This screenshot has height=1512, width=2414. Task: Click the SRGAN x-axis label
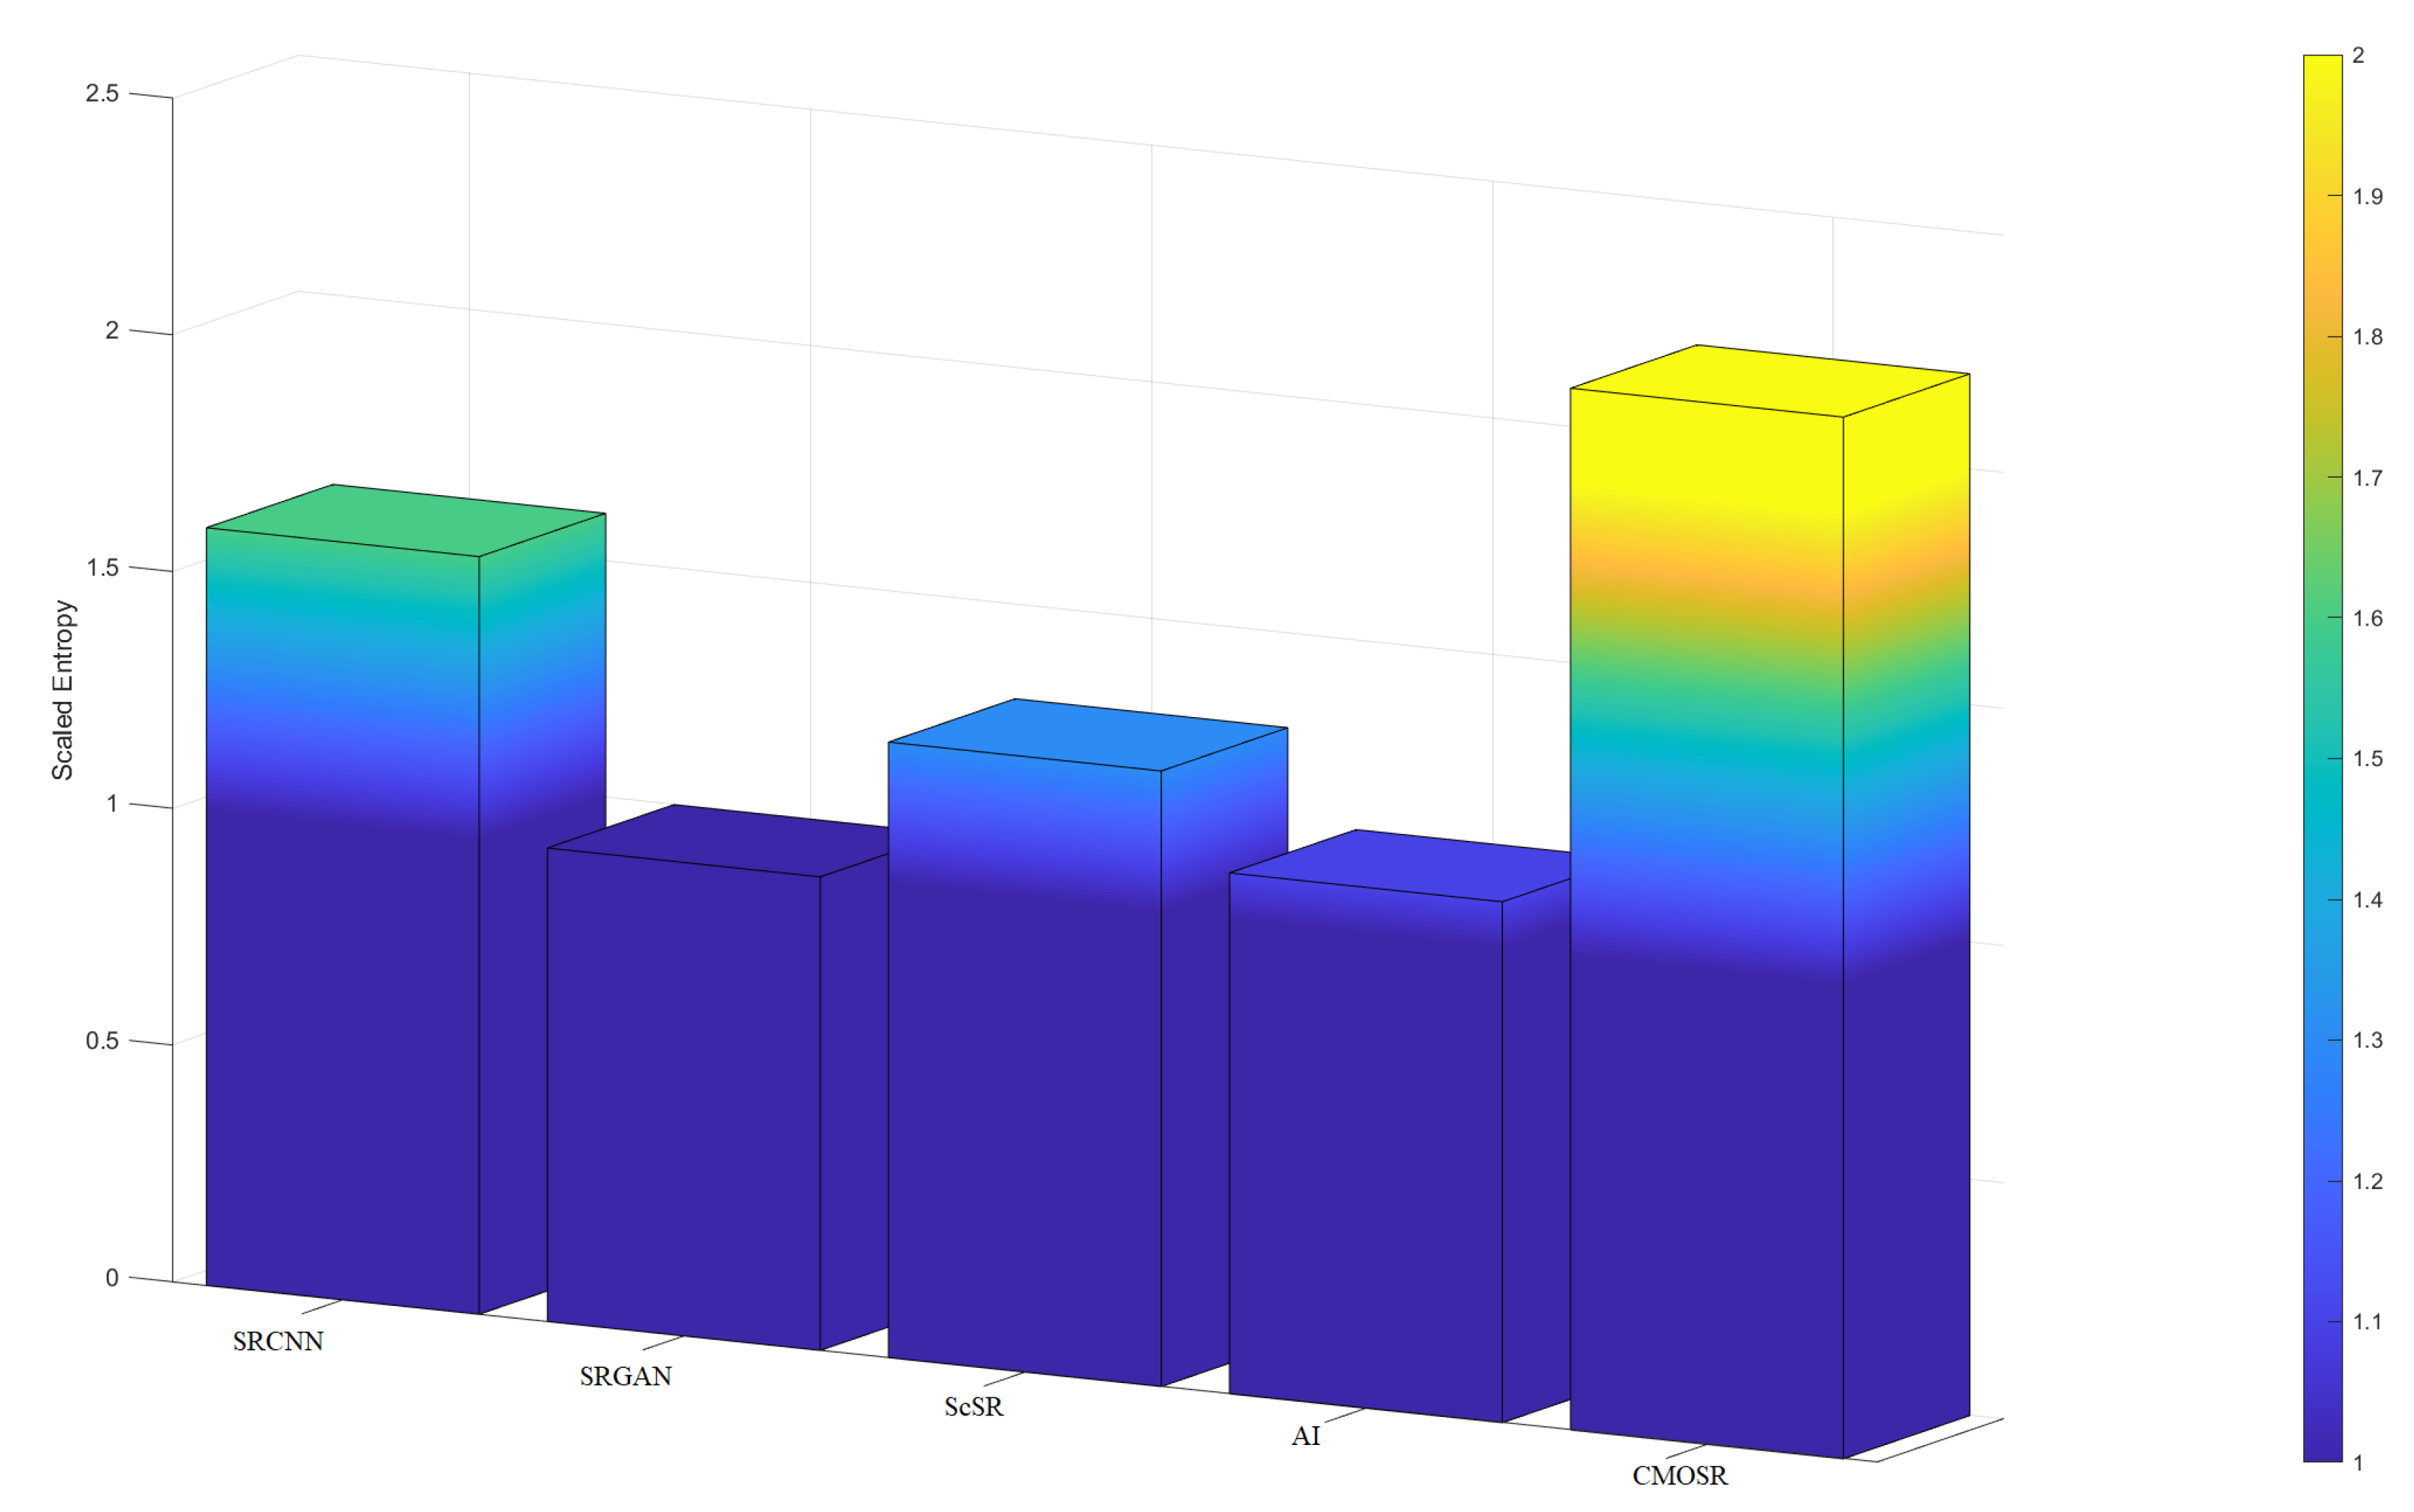click(x=625, y=1377)
